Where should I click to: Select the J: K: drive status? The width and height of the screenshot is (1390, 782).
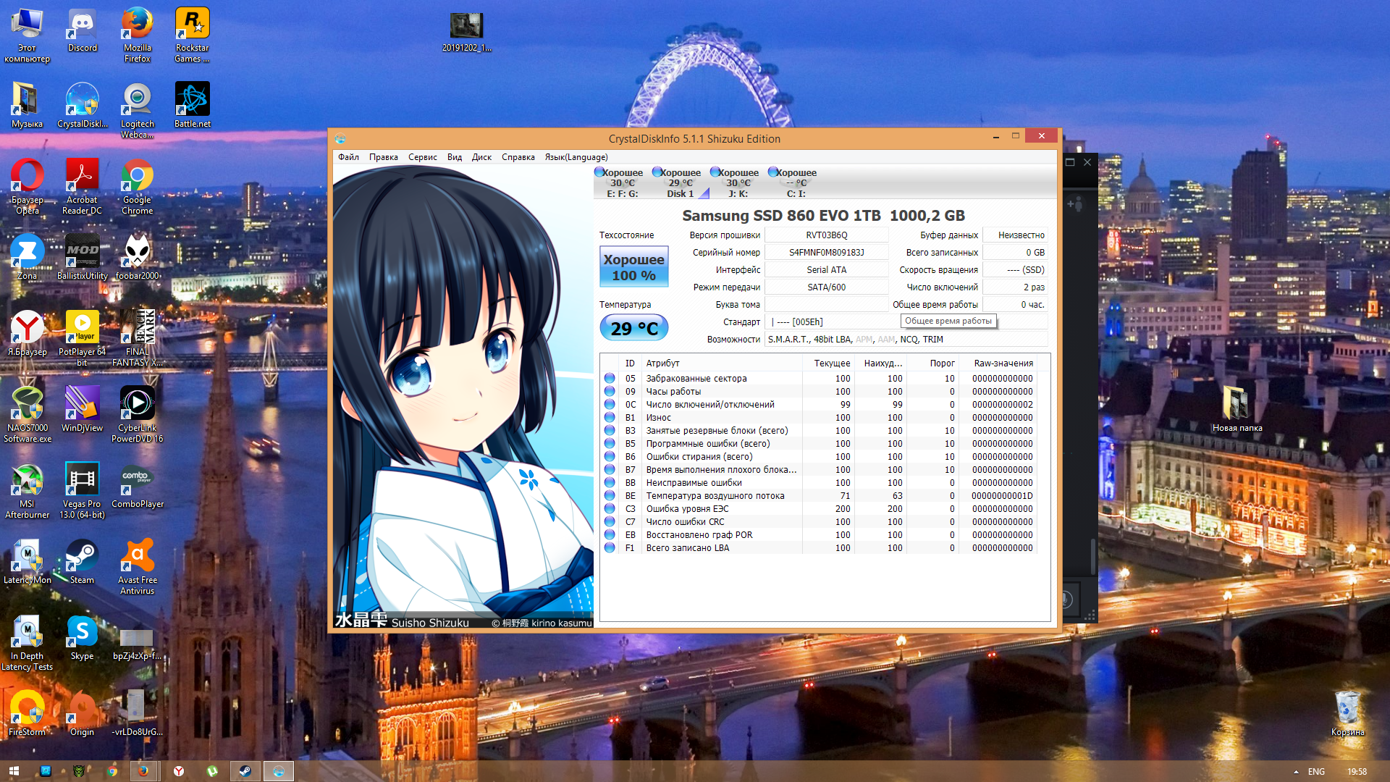click(x=738, y=182)
